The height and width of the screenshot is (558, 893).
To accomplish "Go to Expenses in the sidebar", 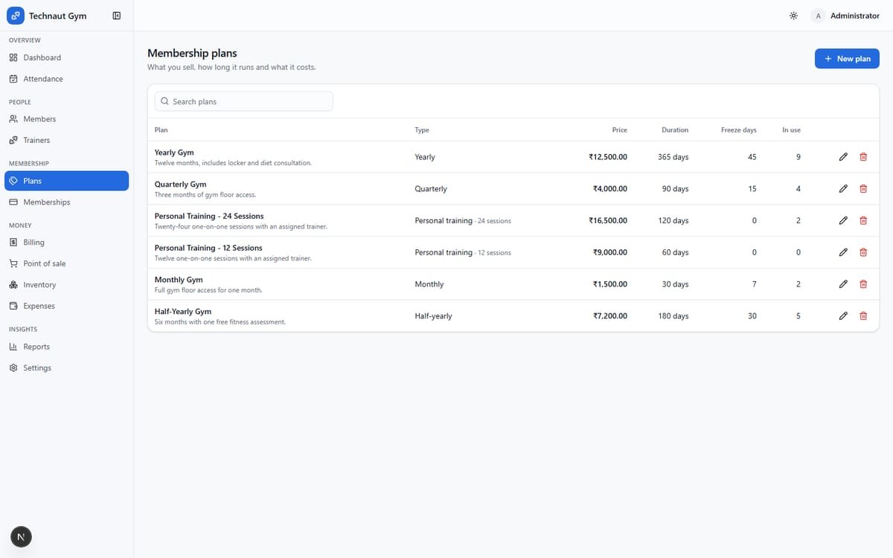I will (66, 306).
